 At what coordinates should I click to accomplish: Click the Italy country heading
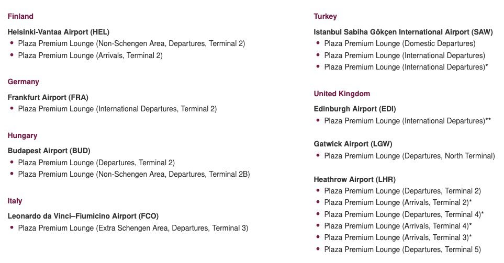pyautogui.click(x=15, y=201)
